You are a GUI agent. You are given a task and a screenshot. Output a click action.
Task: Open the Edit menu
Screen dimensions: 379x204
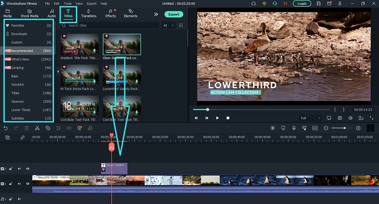click(x=56, y=3)
